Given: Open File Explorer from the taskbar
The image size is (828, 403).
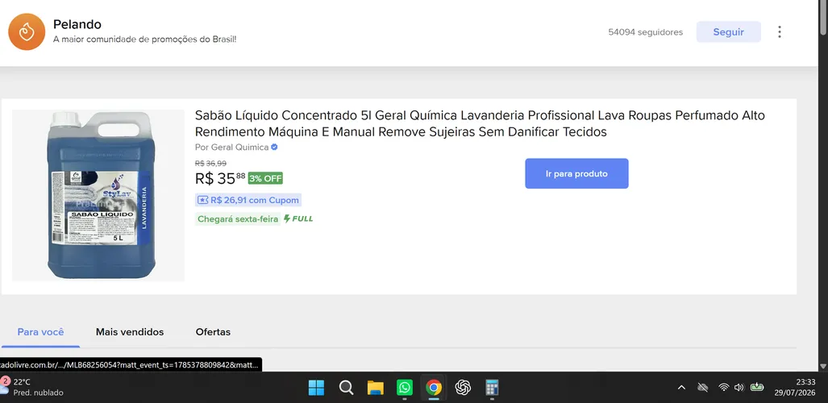Looking at the screenshot, I should [x=375, y=388].
